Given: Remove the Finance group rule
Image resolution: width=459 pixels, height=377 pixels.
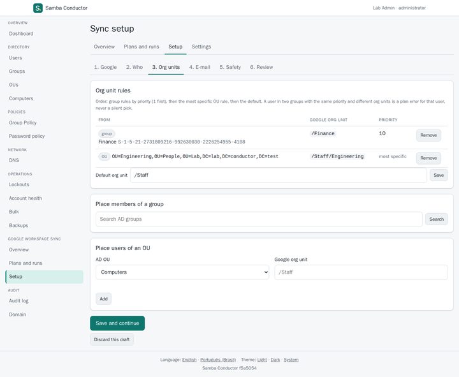Looking at the screenshot, I should (x=428, y=135).
